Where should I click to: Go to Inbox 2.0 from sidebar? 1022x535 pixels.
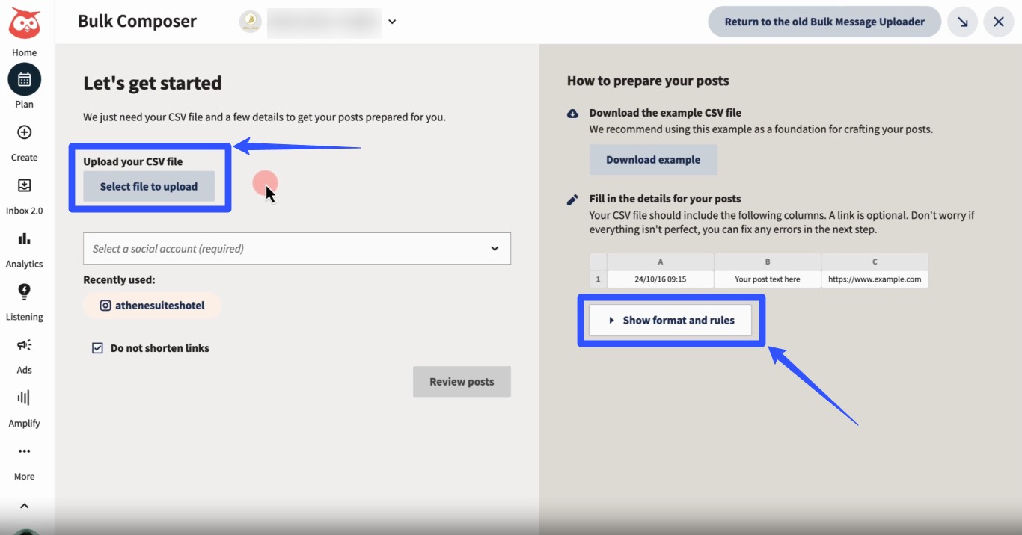(x=24, y=185)
